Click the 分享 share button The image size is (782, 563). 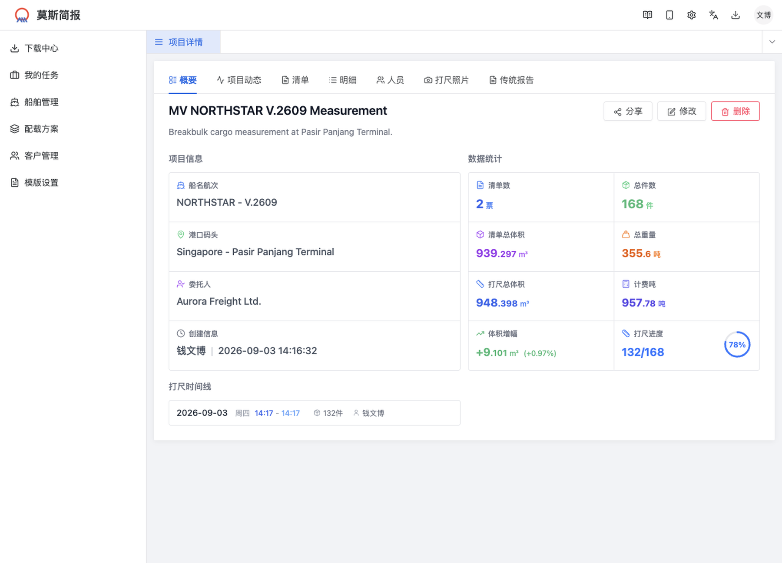point(628,111)
